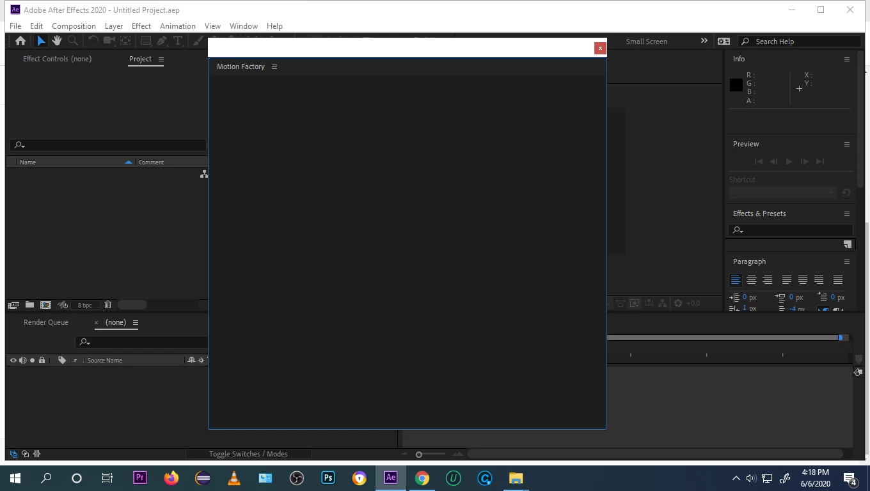
Task: Open project flowchart view icon
Action: point(204,174)
